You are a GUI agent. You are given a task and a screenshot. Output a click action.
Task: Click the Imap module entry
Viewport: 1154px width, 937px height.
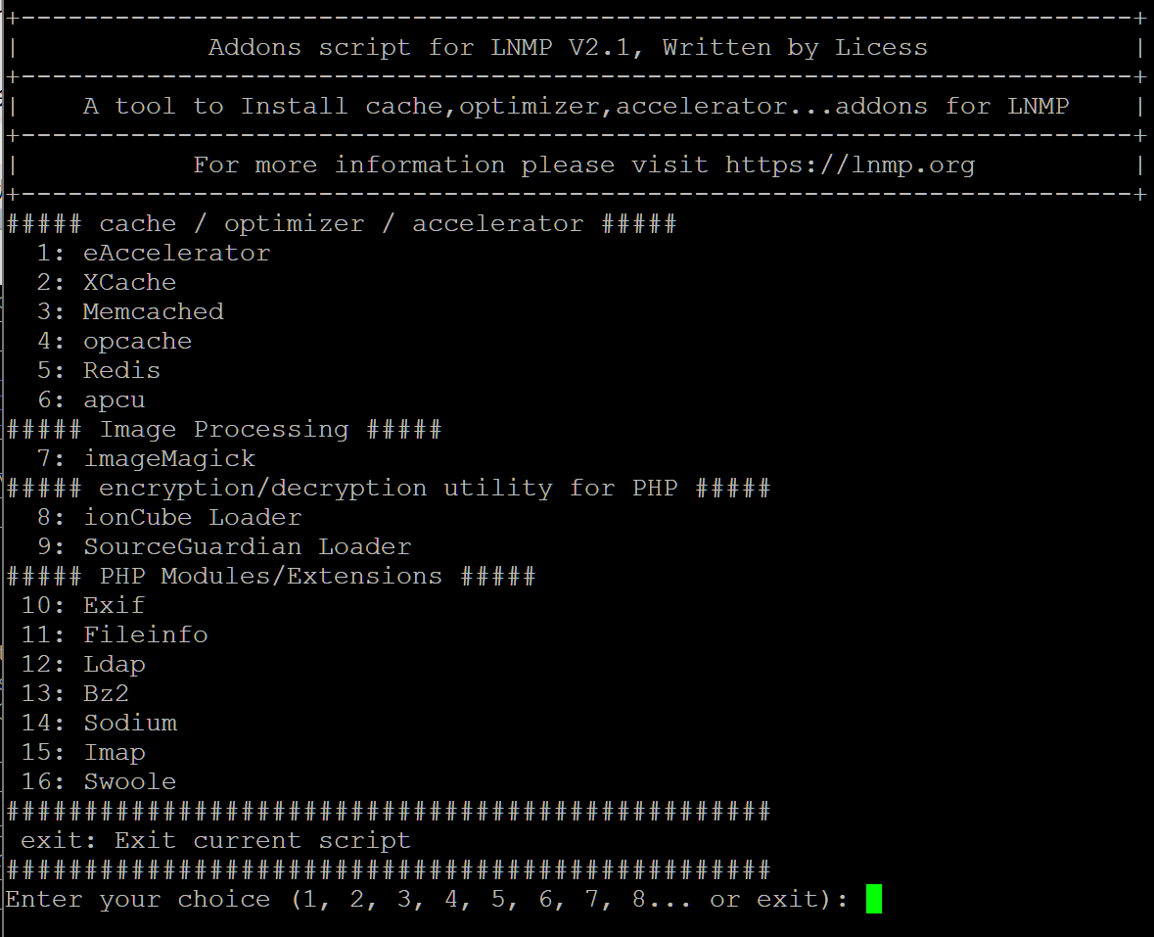click(x=114, y=752)
